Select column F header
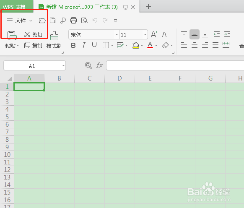 pos(180,78)
